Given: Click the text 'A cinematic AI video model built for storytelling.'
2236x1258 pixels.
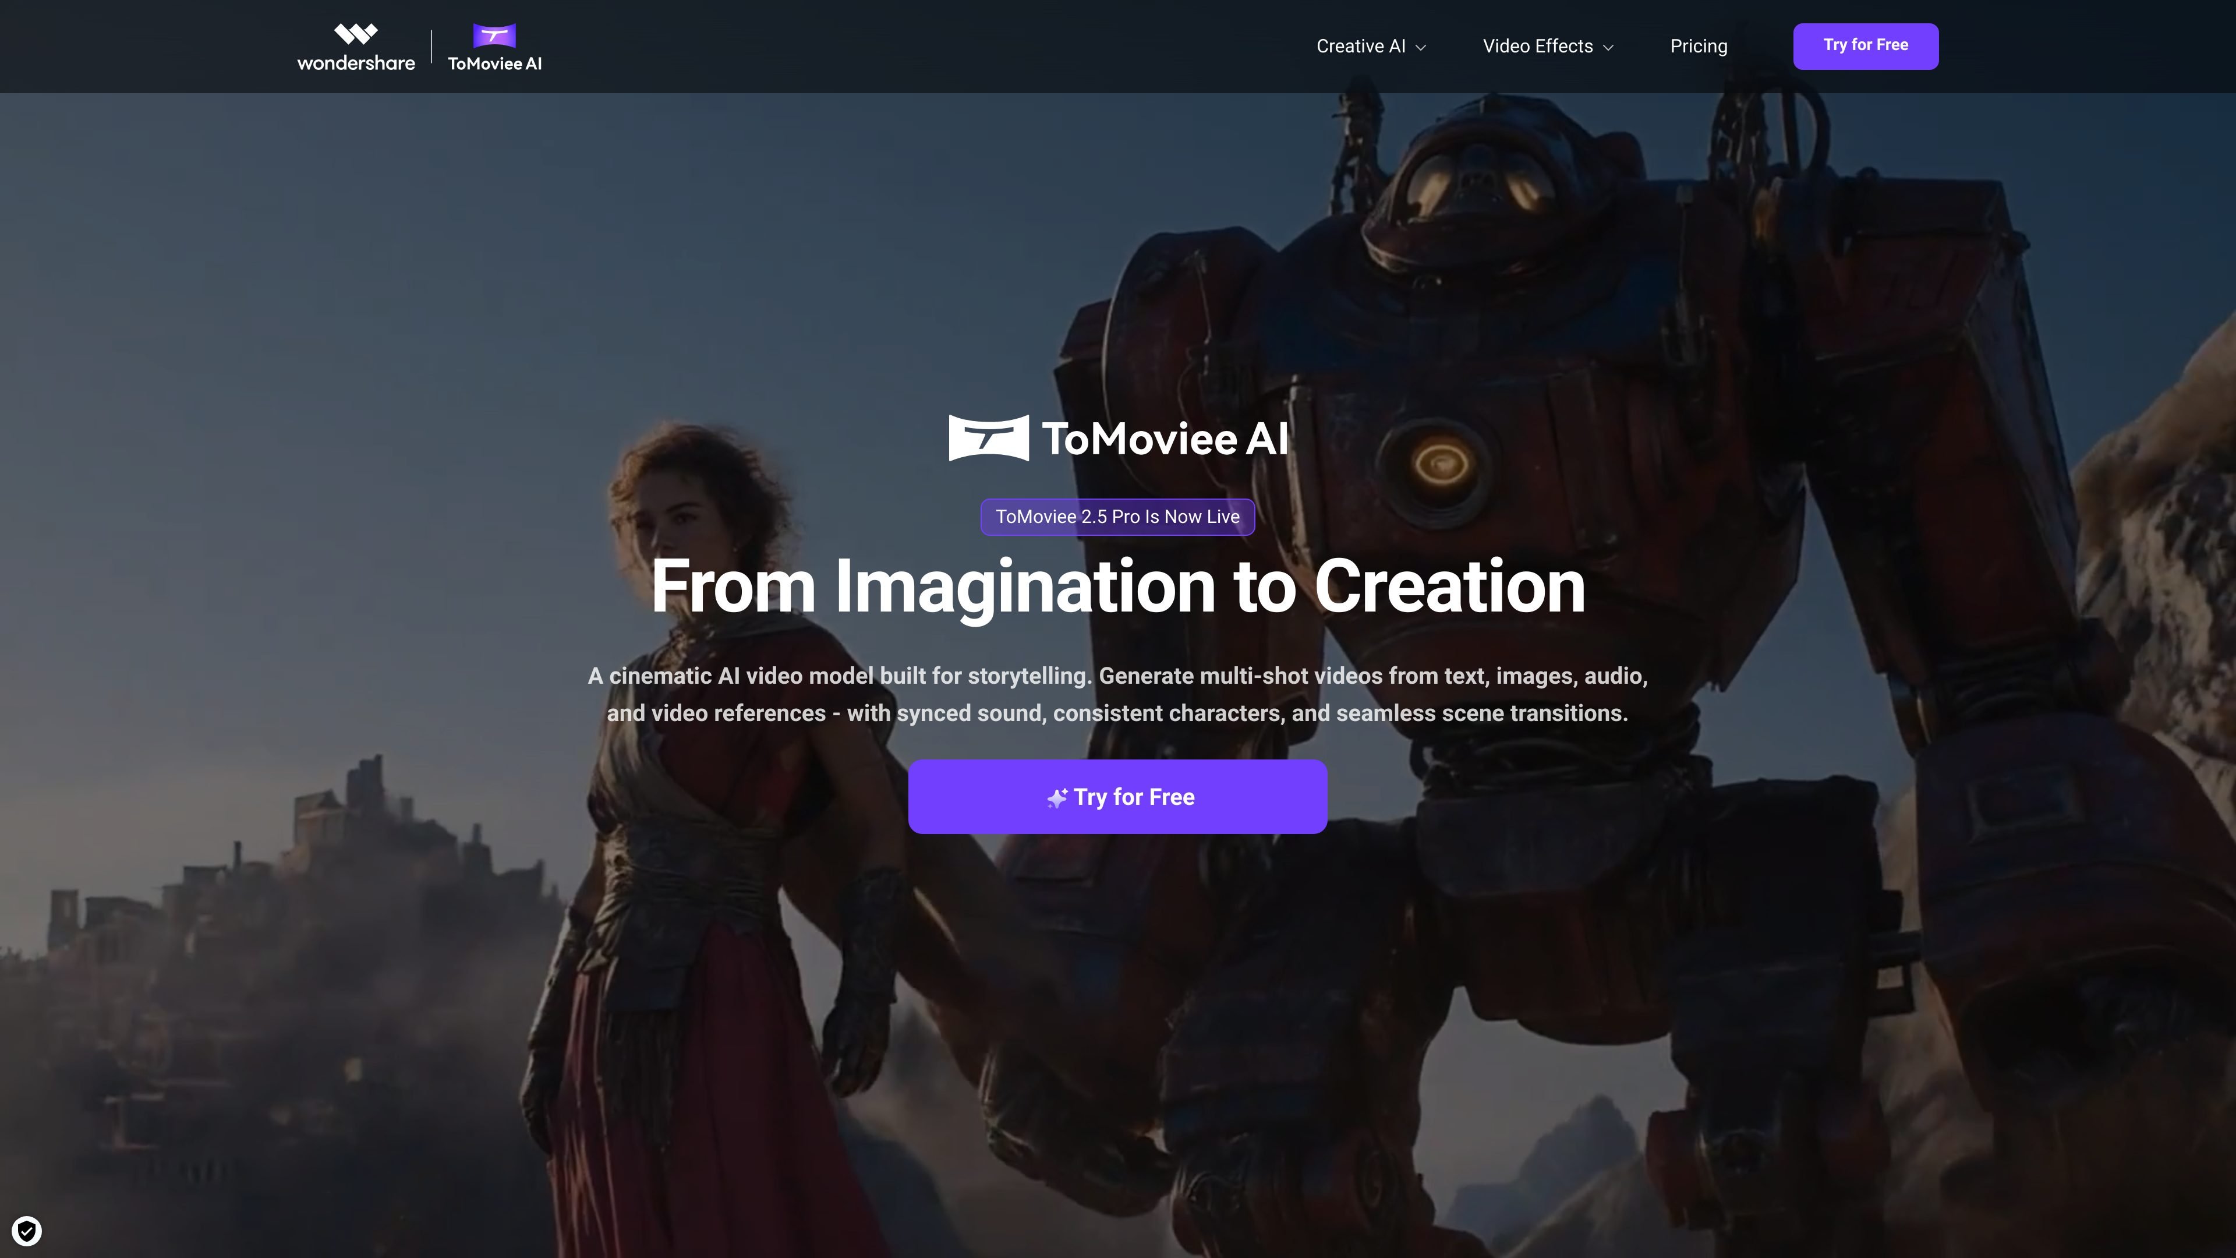Looking at the screenshot, I should [839, 676].
